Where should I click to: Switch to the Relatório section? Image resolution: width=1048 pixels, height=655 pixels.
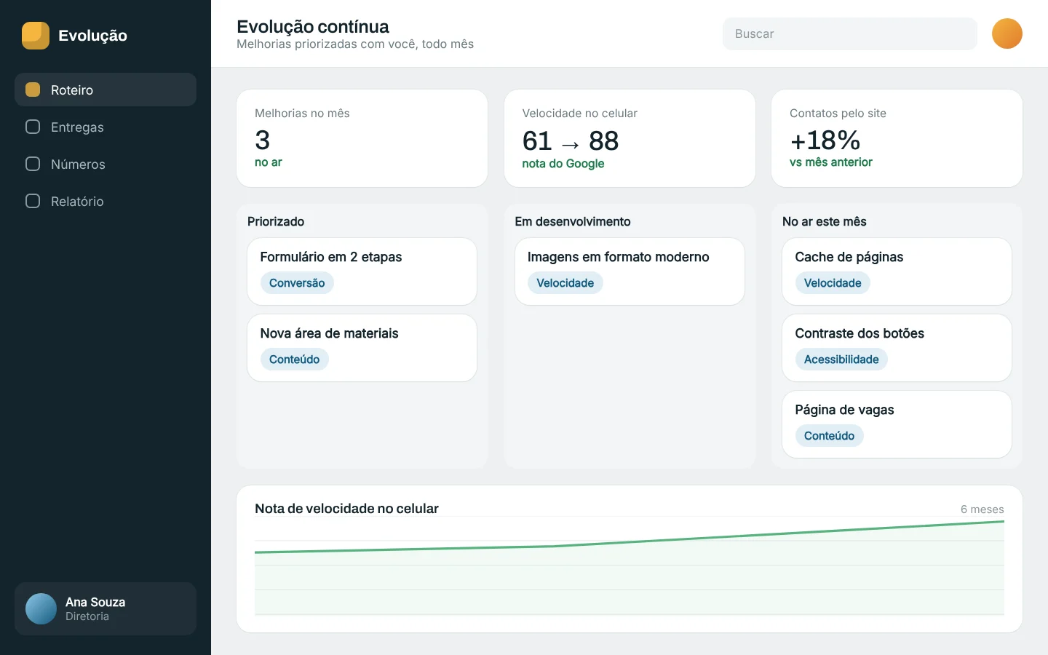[106, 201]
